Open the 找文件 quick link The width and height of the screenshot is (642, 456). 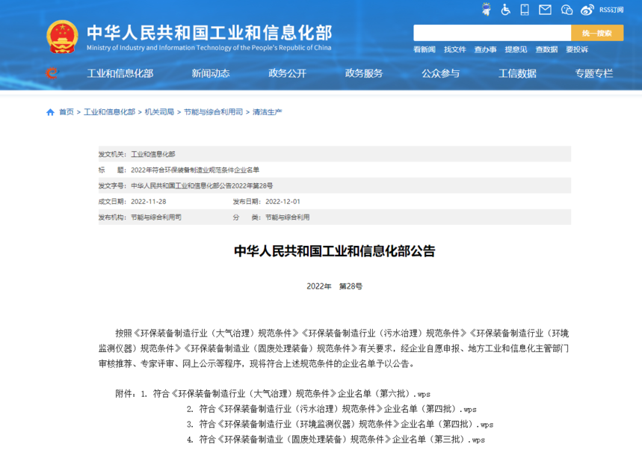pos(455,49)
